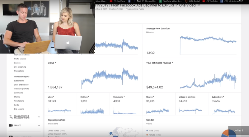Open Videos in playlists sidebar report

point(21,89)
